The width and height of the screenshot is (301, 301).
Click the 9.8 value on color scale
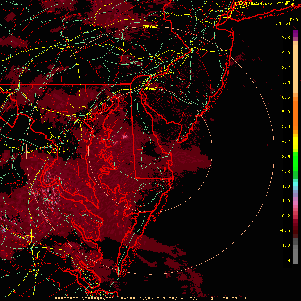pyautogui.click(x=286, y=37)
